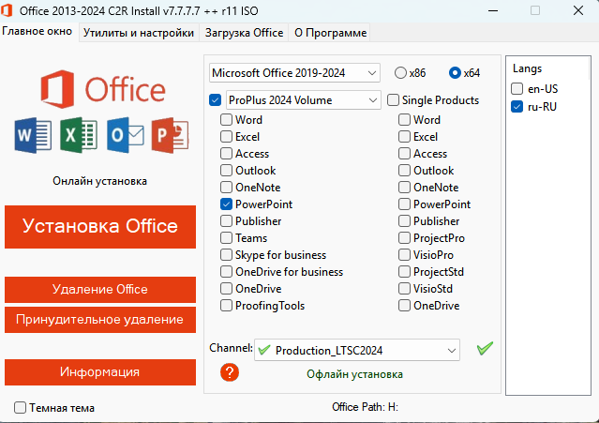Check VisioStd single product
Image resolution: width=599 pixels, height=423 pixels.
(x=404, y=289)
